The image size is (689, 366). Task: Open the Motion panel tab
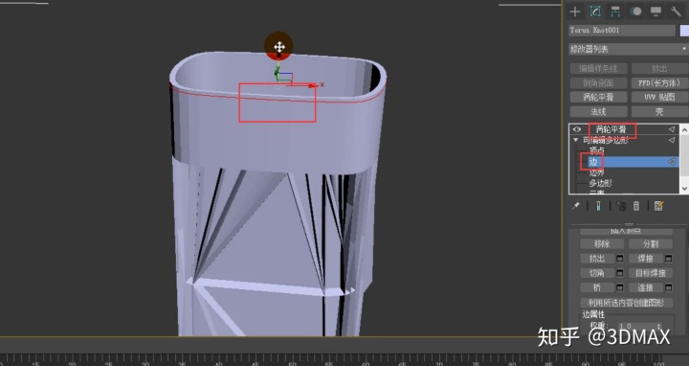[635, 11]
